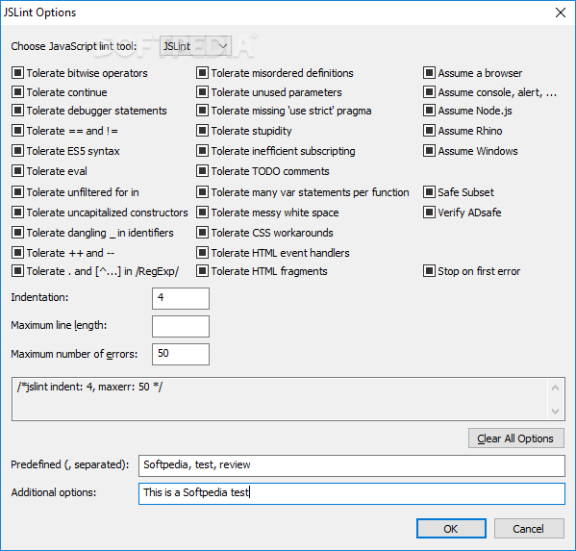Toggle Tolerate CSS workarounds
576x551 pixels.
[x=202, y=232]
